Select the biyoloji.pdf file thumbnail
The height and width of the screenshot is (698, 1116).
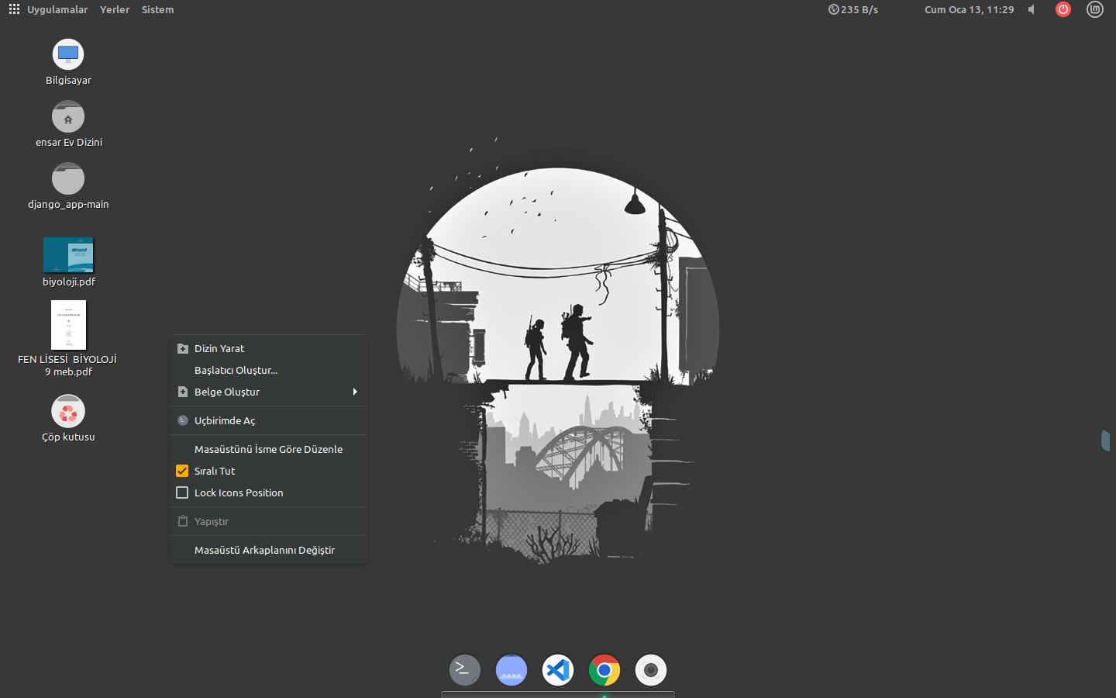pyautogui.click(x=68, y=254)
